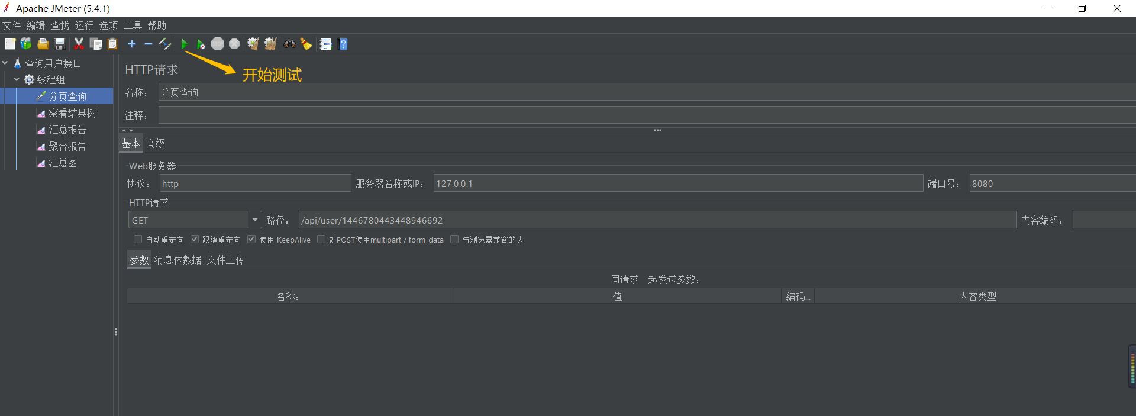Click the 名称 field containing 分页查询
1136x416 pixels.
tap(647, 92)
